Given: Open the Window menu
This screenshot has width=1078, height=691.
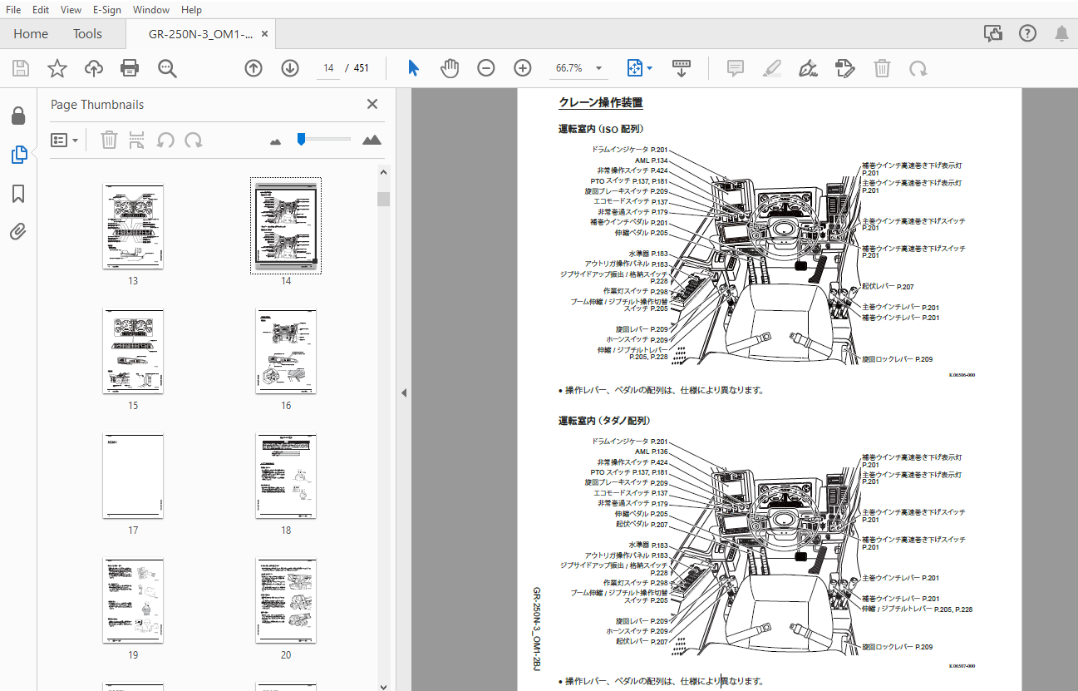Looking at the screenshot, I should click(151, 10).
